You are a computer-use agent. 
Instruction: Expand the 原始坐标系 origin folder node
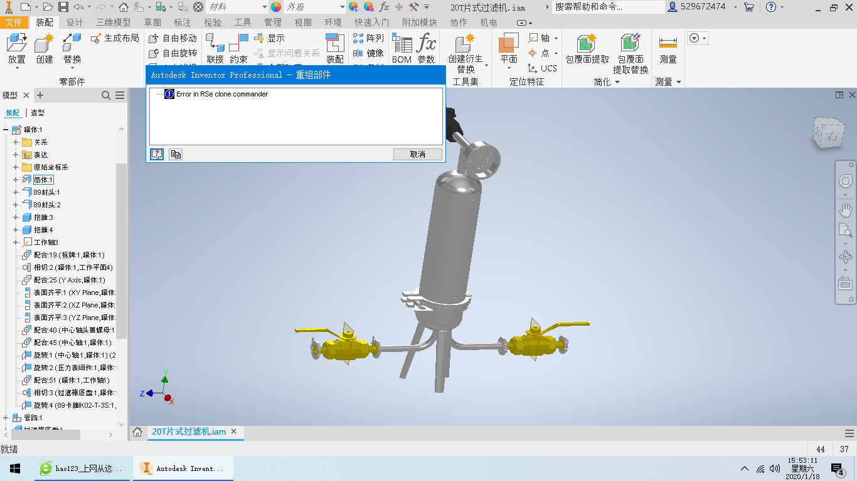tap(16, 167)
